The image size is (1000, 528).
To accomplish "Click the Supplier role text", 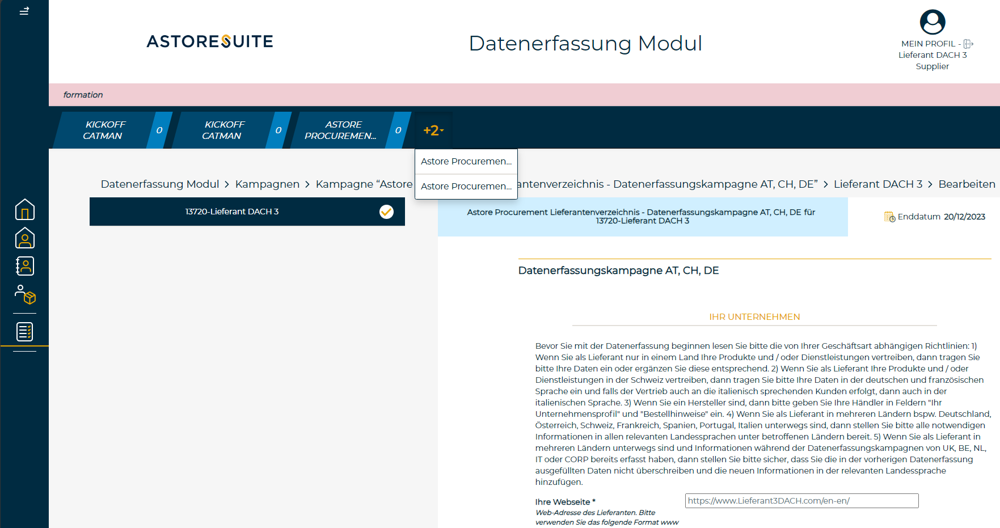I will (932, 66).
